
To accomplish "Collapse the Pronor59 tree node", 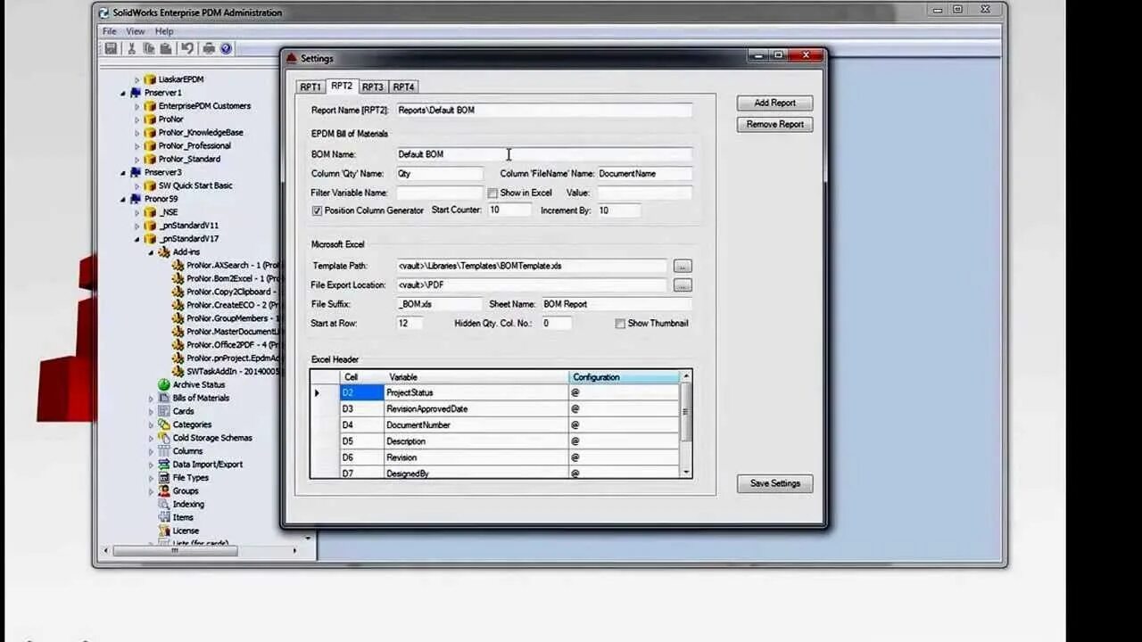I will (x=124, y=199).
